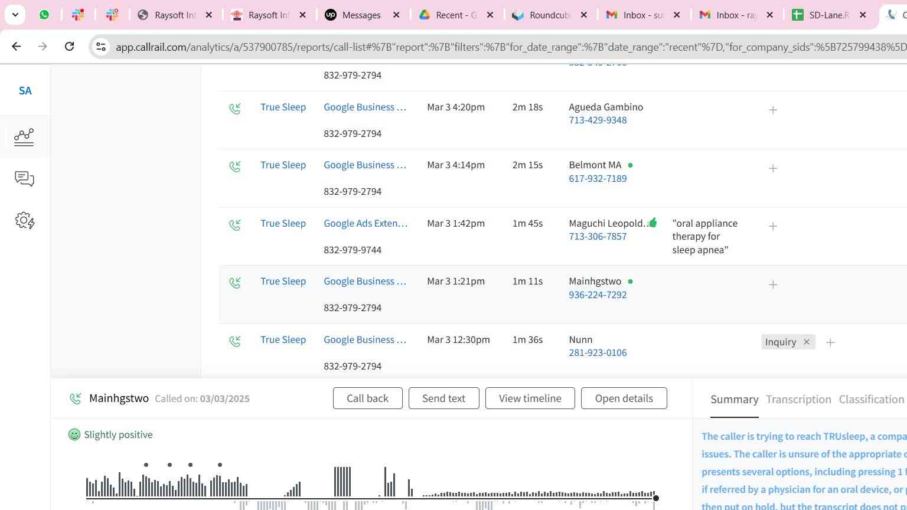The width and height of the screenshot is (907, 510).
Task: Add tag to Belmont MA call
Action: click(x=773, y=168)
